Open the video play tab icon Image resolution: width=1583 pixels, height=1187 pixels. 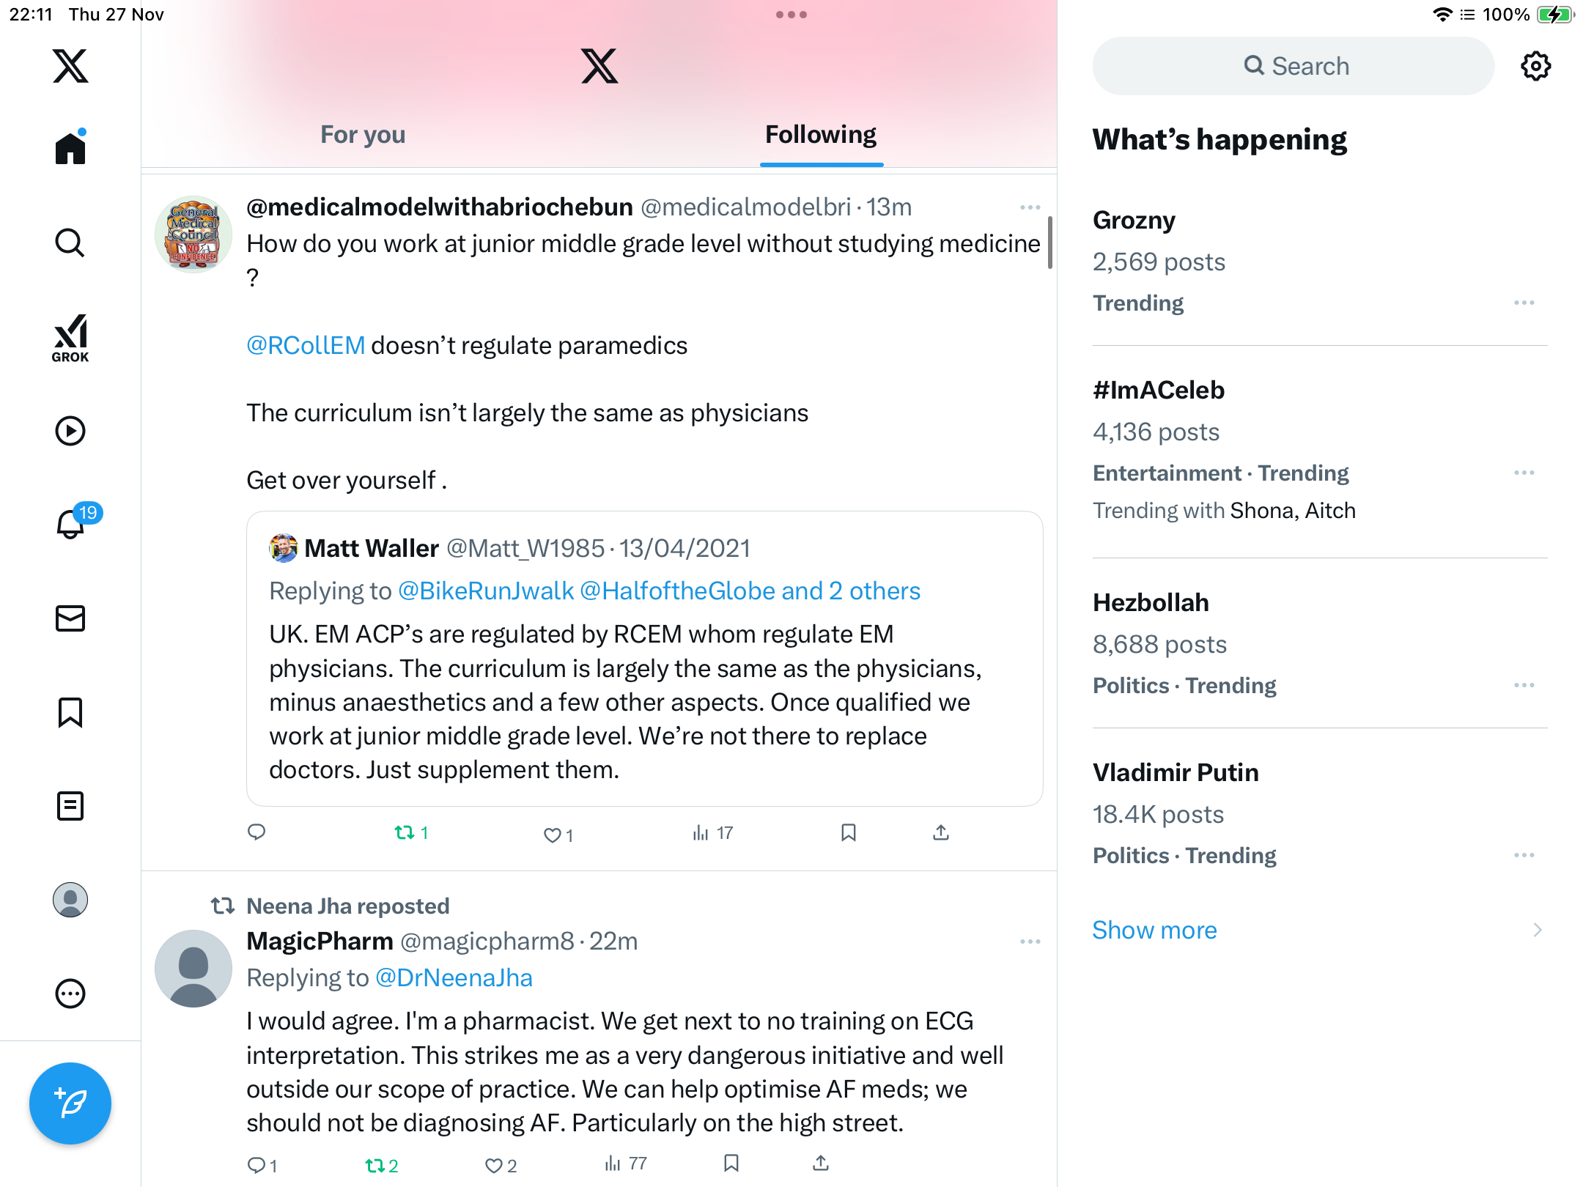click(70, 431)
